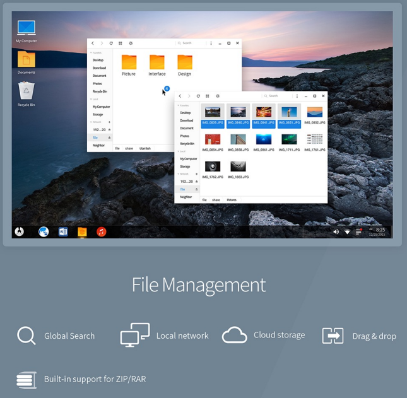Select thumbnail IMG_0858.JPG
Viewport: 407px width, 398px height.
tap(238, 143)
